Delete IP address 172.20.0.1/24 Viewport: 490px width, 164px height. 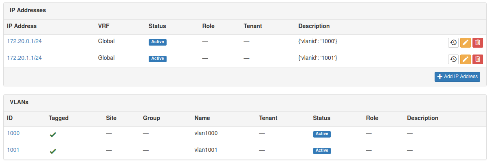pyautogui.click(x=478, y=43)
